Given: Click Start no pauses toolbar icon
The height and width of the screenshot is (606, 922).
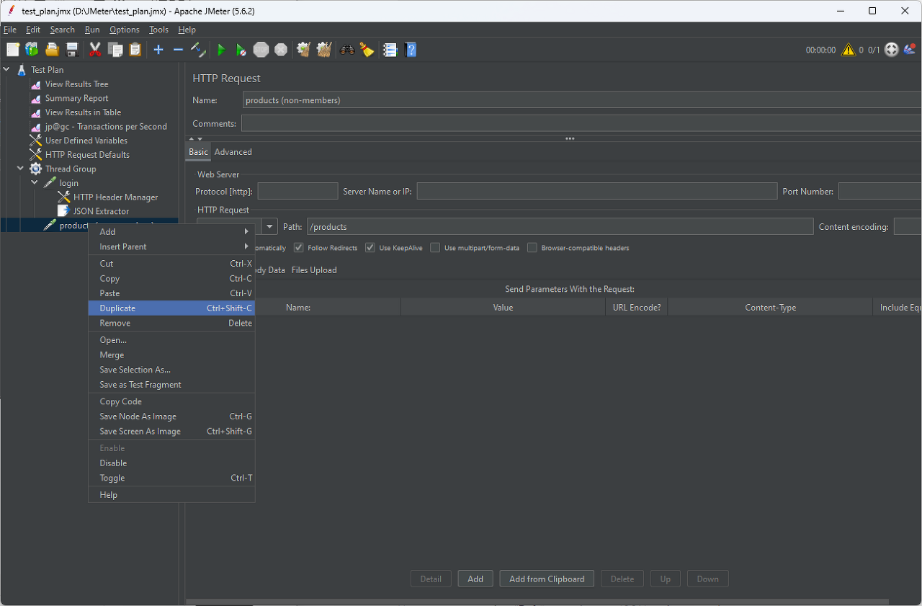Looking at the screenshot, I should [241, 50].
